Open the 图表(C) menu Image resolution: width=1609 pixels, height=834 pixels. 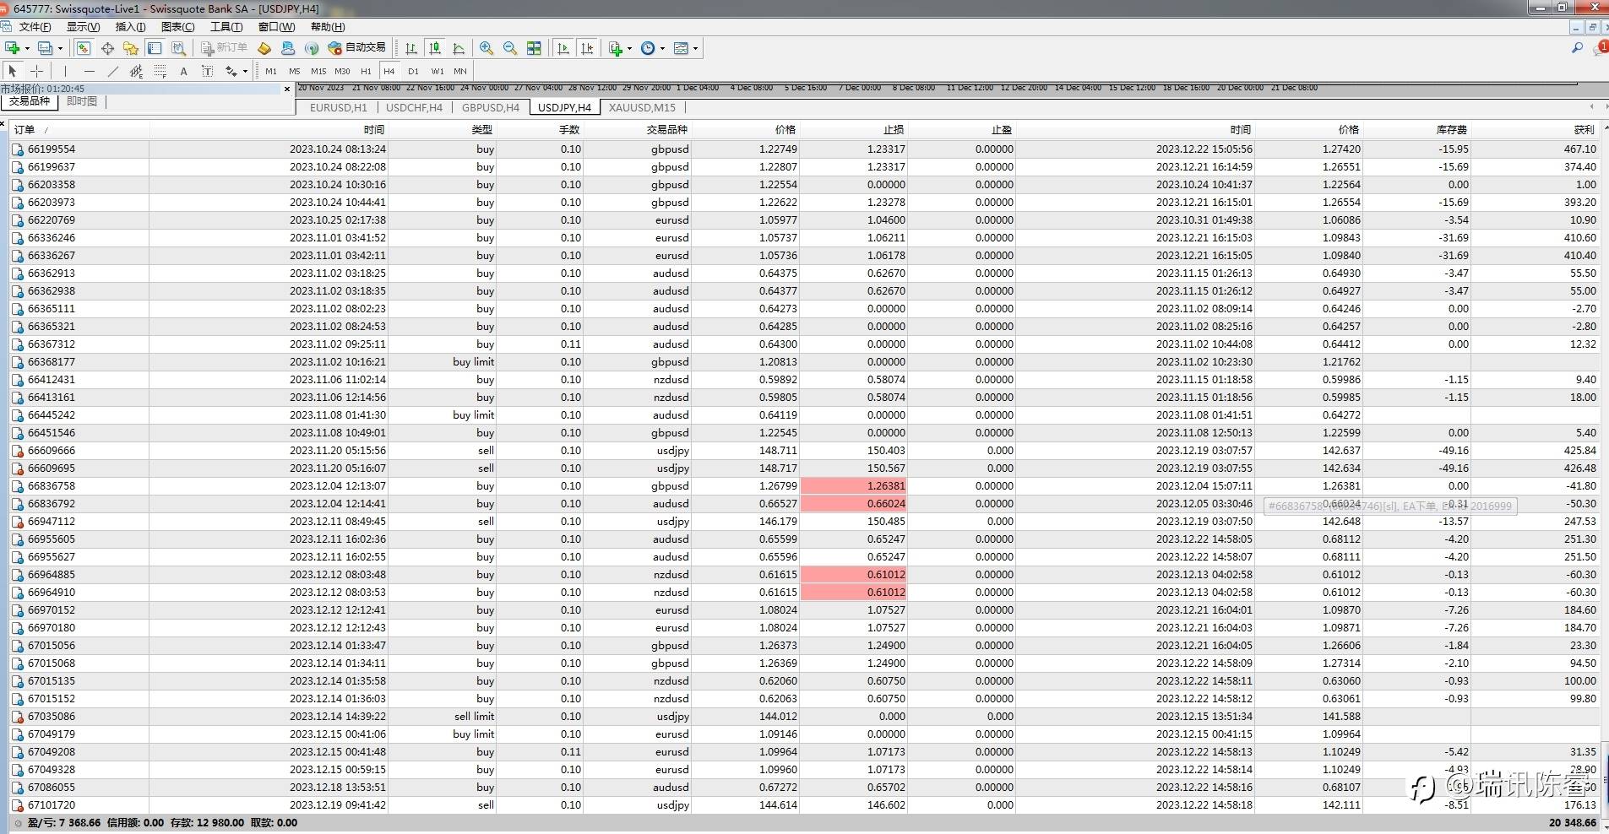[x=177, y=27]
